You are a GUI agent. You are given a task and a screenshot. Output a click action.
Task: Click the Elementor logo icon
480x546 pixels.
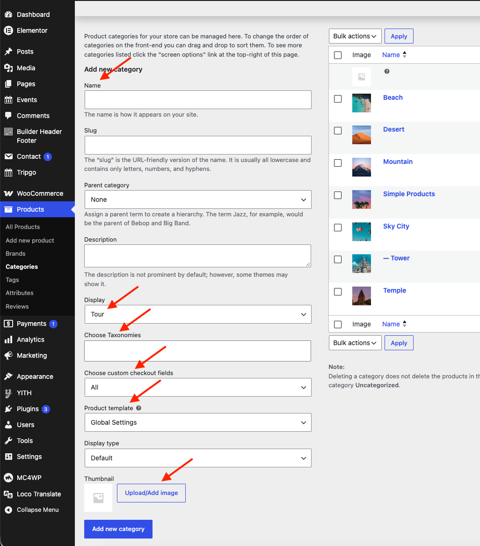[x=8, y=30]
